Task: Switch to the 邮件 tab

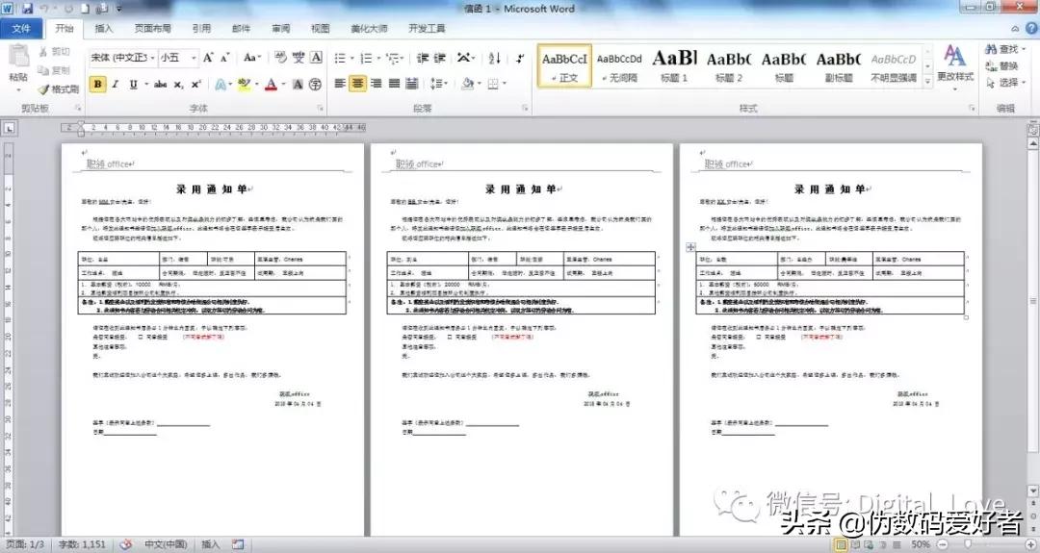Action: pyautogui.click(x=242, y=29)
